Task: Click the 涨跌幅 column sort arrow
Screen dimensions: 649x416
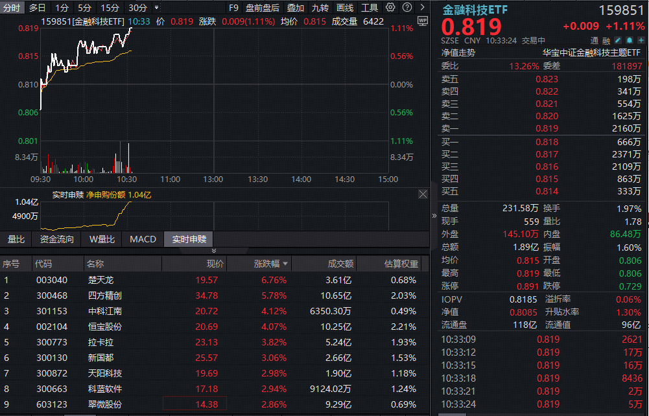Action: tap(285, 262)
